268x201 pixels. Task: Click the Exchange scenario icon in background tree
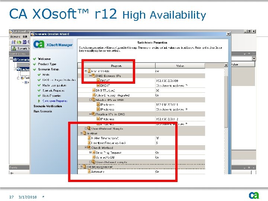pos(19,69)
